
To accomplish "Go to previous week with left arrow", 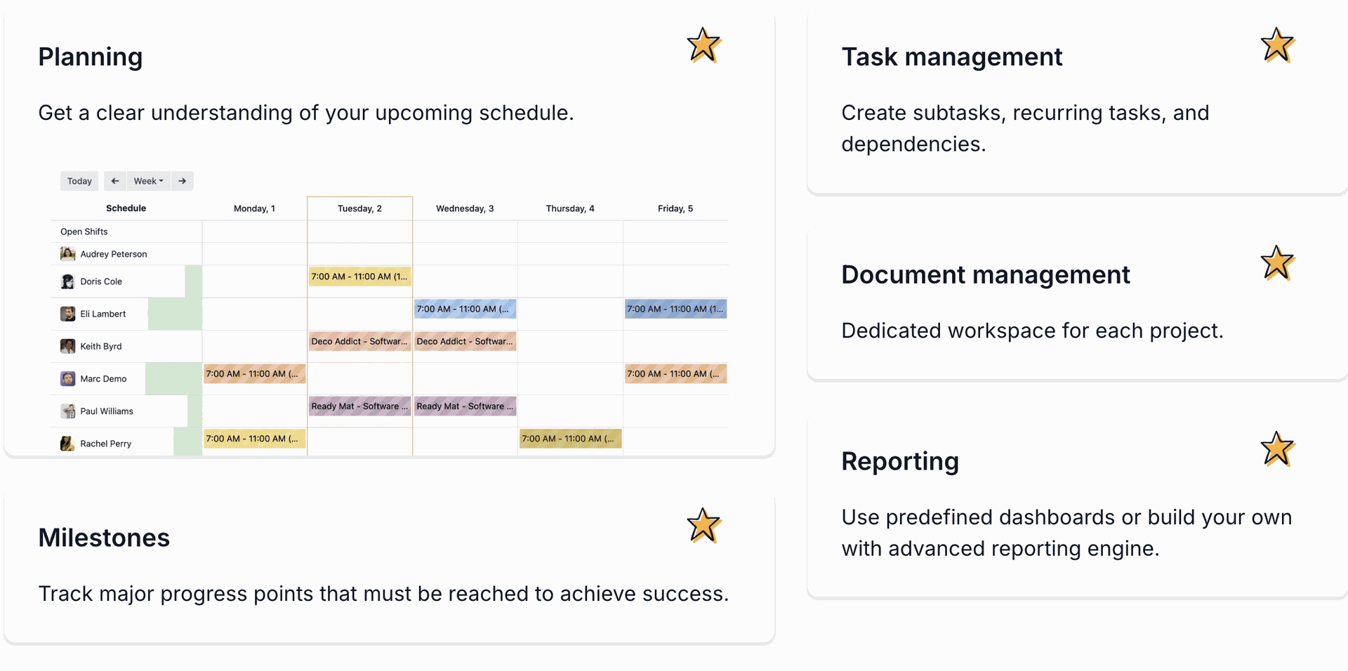I will click(x=115, y=181).
